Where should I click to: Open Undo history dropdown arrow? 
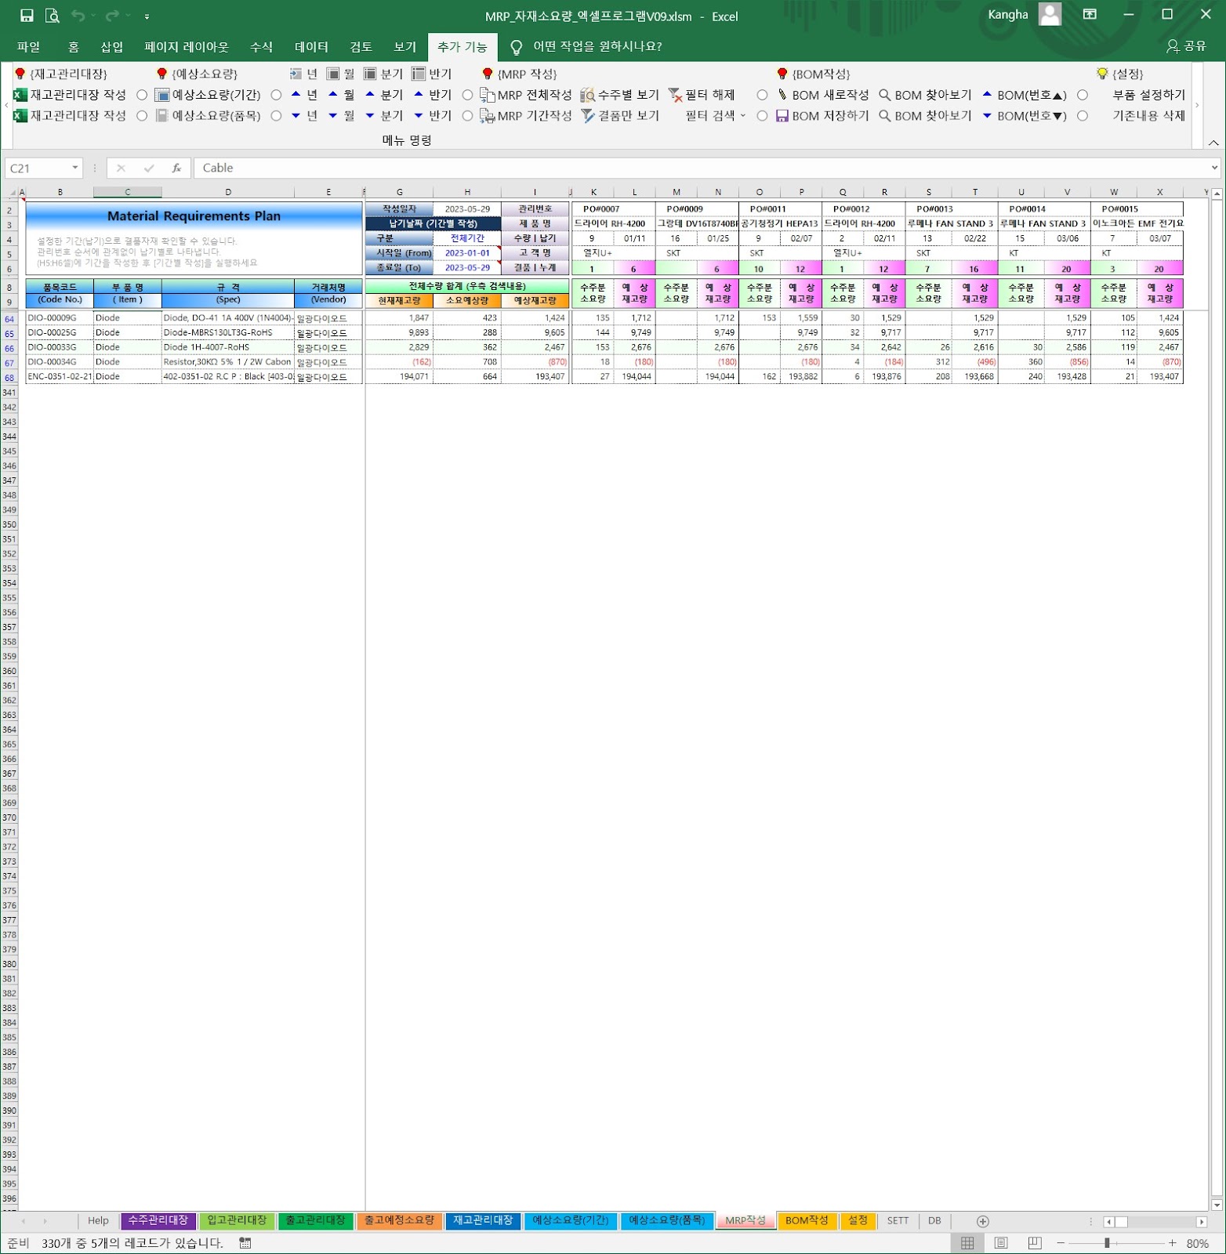click(x=93, y=16)
